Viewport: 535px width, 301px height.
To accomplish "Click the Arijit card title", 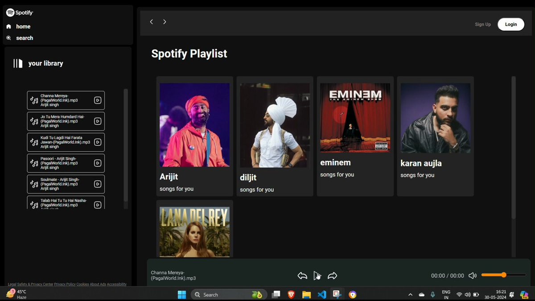I will point(169,177).
